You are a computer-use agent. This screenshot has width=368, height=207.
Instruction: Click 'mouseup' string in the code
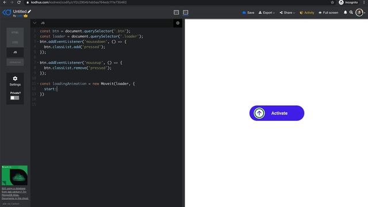pyautogui.click(x=93, y=63)
